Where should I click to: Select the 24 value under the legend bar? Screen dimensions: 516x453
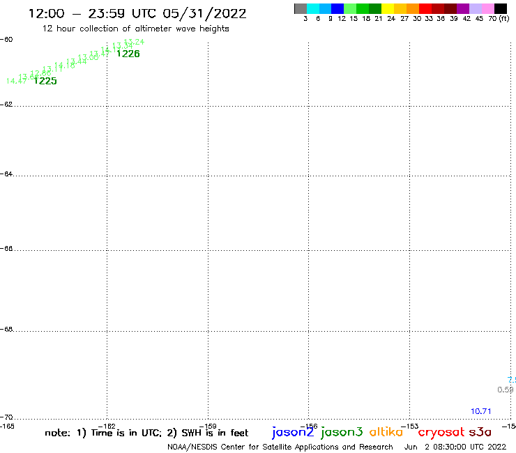coord(391,19)
